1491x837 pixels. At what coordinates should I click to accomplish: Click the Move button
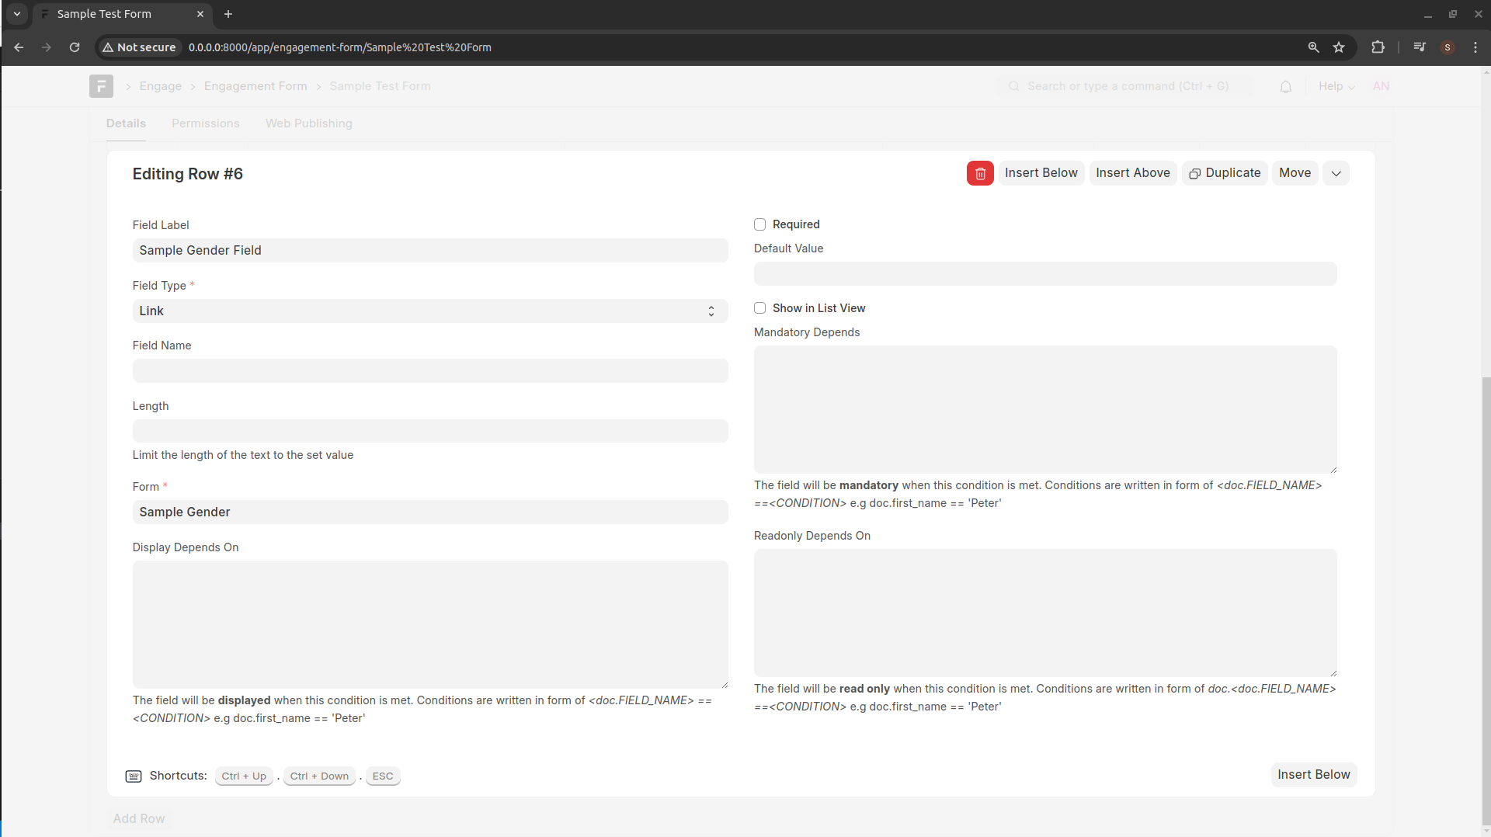click(1295, 173)
